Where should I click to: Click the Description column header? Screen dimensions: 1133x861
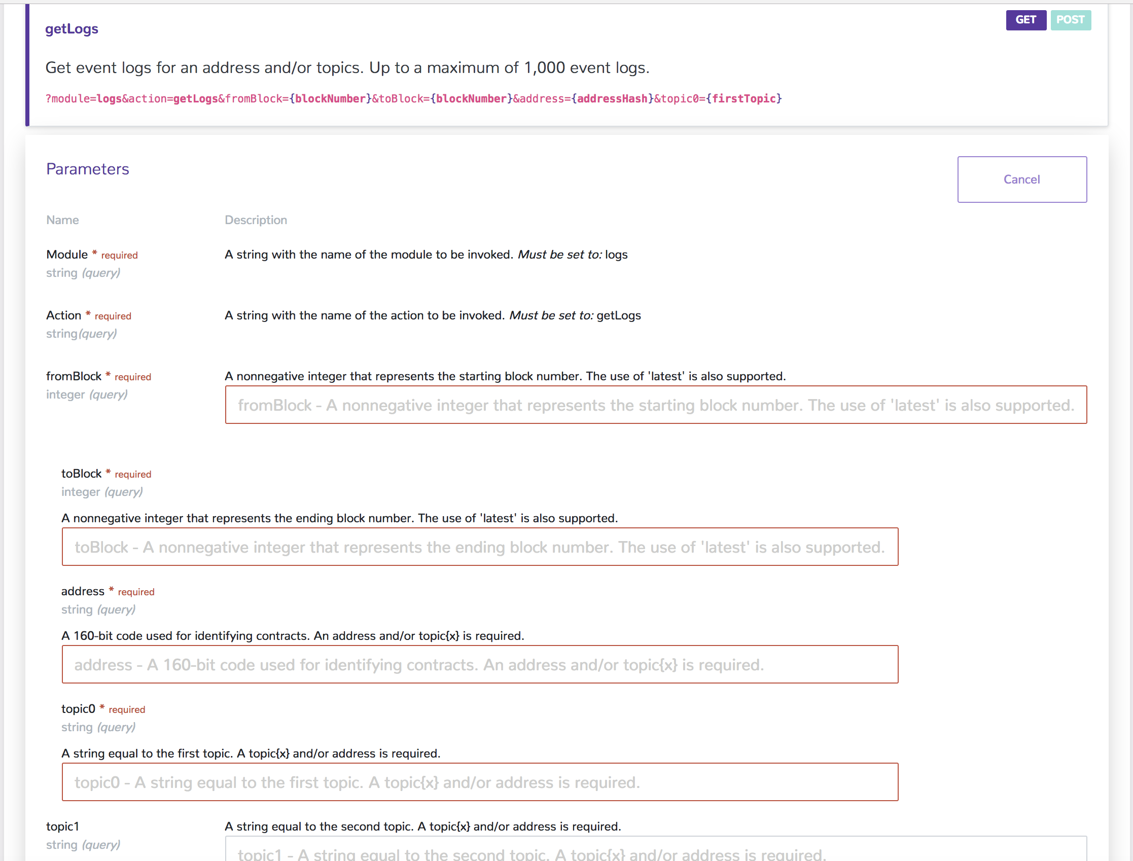pyautogui.click(x=256, y=220)
